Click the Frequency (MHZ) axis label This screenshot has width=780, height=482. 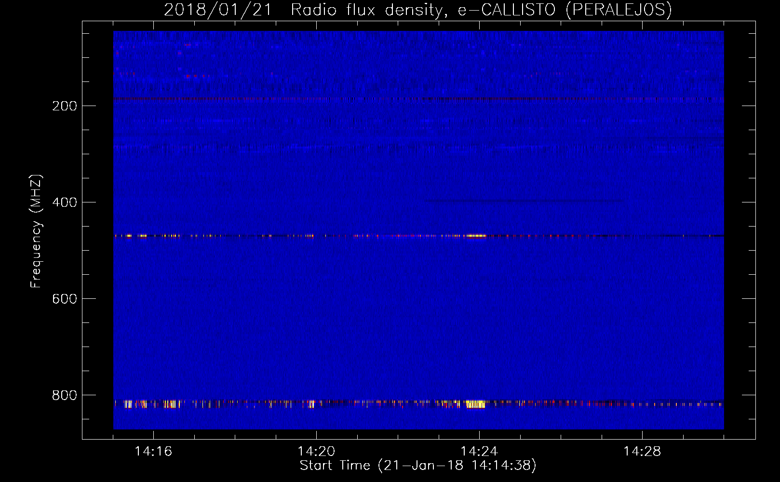[36, 231]
